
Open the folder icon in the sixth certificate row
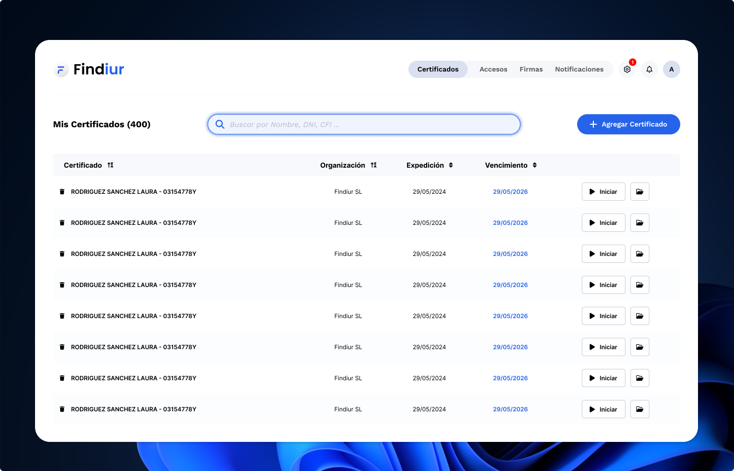[640, 347]
